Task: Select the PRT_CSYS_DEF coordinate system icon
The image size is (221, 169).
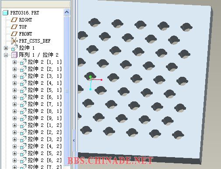Action: pyautogui.click(x=14, y=41)
